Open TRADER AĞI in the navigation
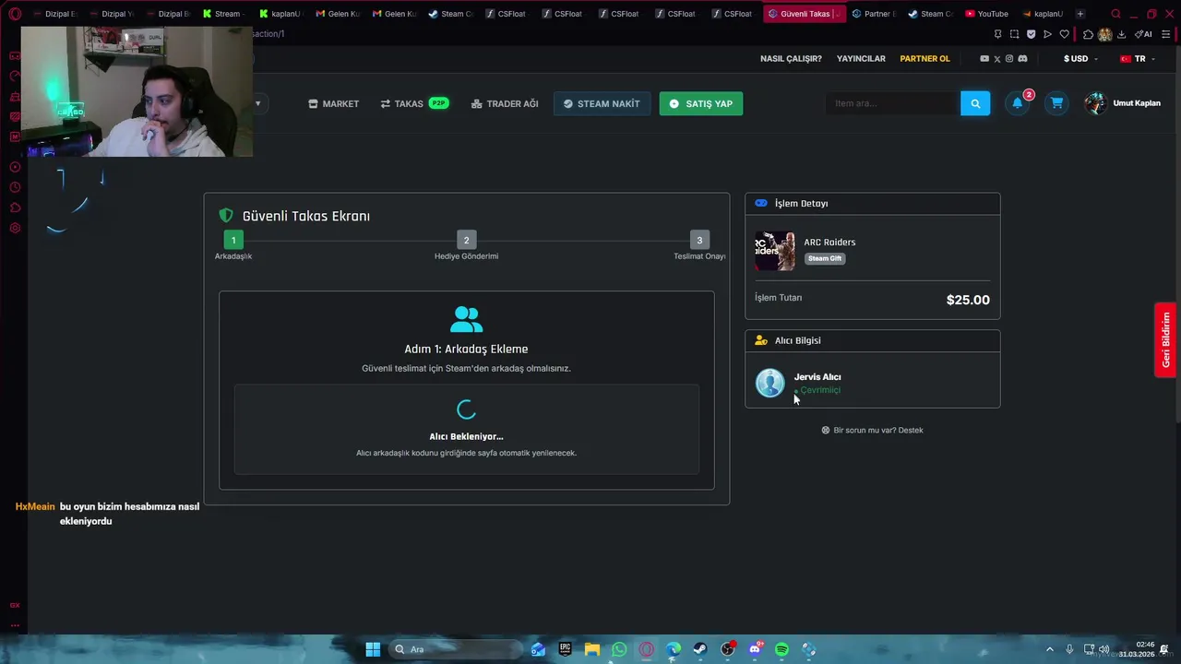Image resolution: width=1181 pixels, height=664 pixels. [505, 103]
